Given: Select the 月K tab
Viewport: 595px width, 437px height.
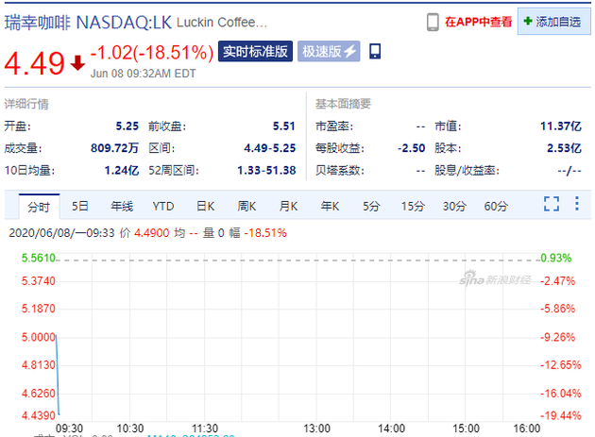Looking at the screenshot, I should pyautogui.click(x=288, y=207).
